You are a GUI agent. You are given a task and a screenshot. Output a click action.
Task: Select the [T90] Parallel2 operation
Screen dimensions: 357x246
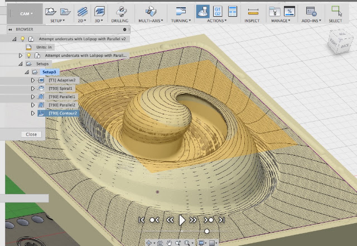click(x=62, y=105)
